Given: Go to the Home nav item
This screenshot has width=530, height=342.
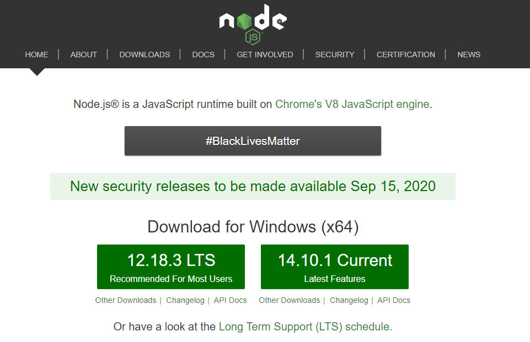Looking at the screenshot, I should [x=36, y=55].
